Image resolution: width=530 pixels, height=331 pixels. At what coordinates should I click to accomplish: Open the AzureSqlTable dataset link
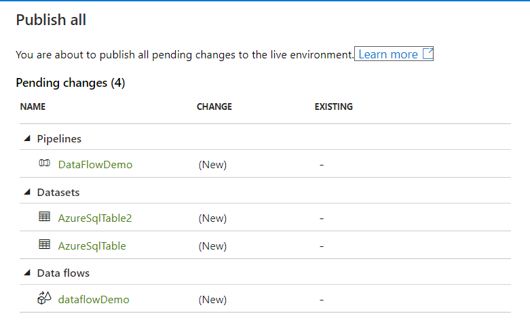coord(92,246)
